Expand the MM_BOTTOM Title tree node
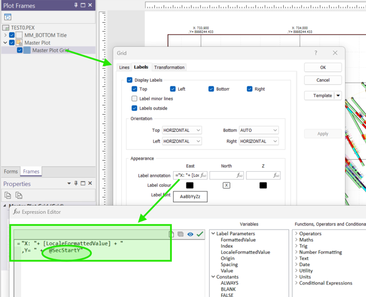The image size is (366, 297). click(5, 35)
